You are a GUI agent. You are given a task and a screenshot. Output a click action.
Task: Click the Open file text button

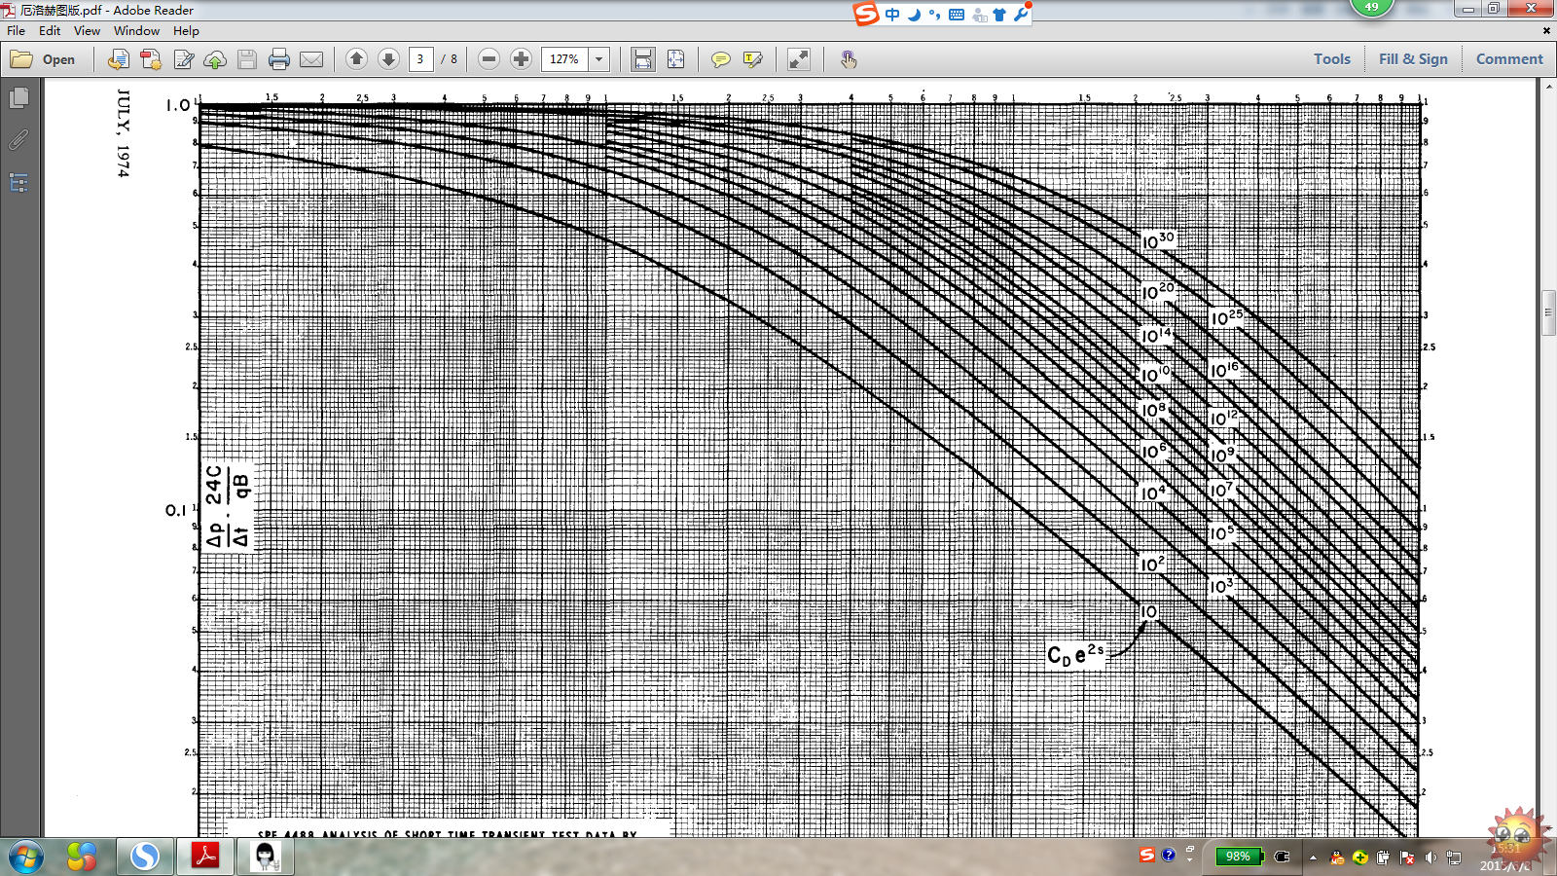point(58,59)
